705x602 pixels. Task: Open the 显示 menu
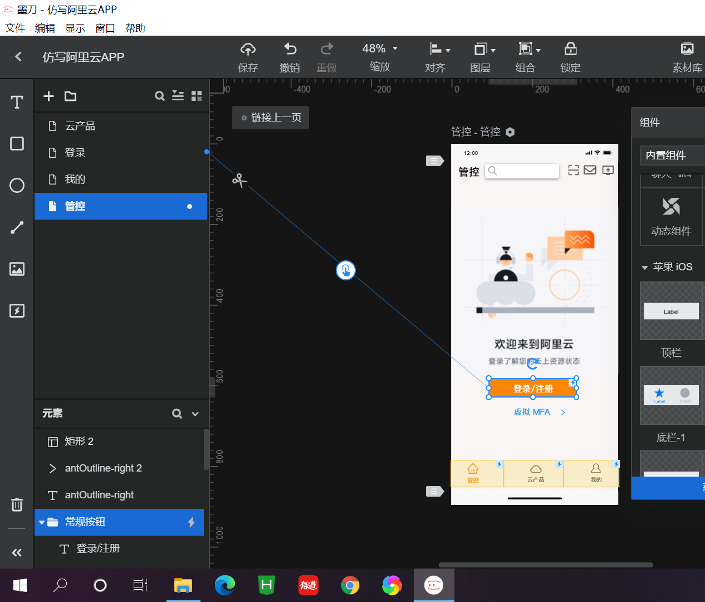click(x=75, y=28)
